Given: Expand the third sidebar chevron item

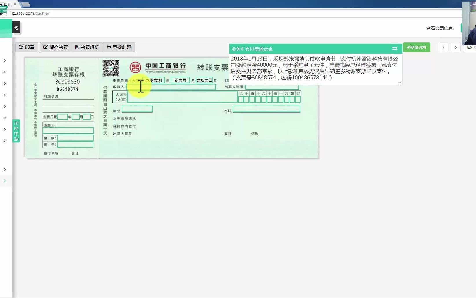Looking at the screenshot, I should pos(5,83).
